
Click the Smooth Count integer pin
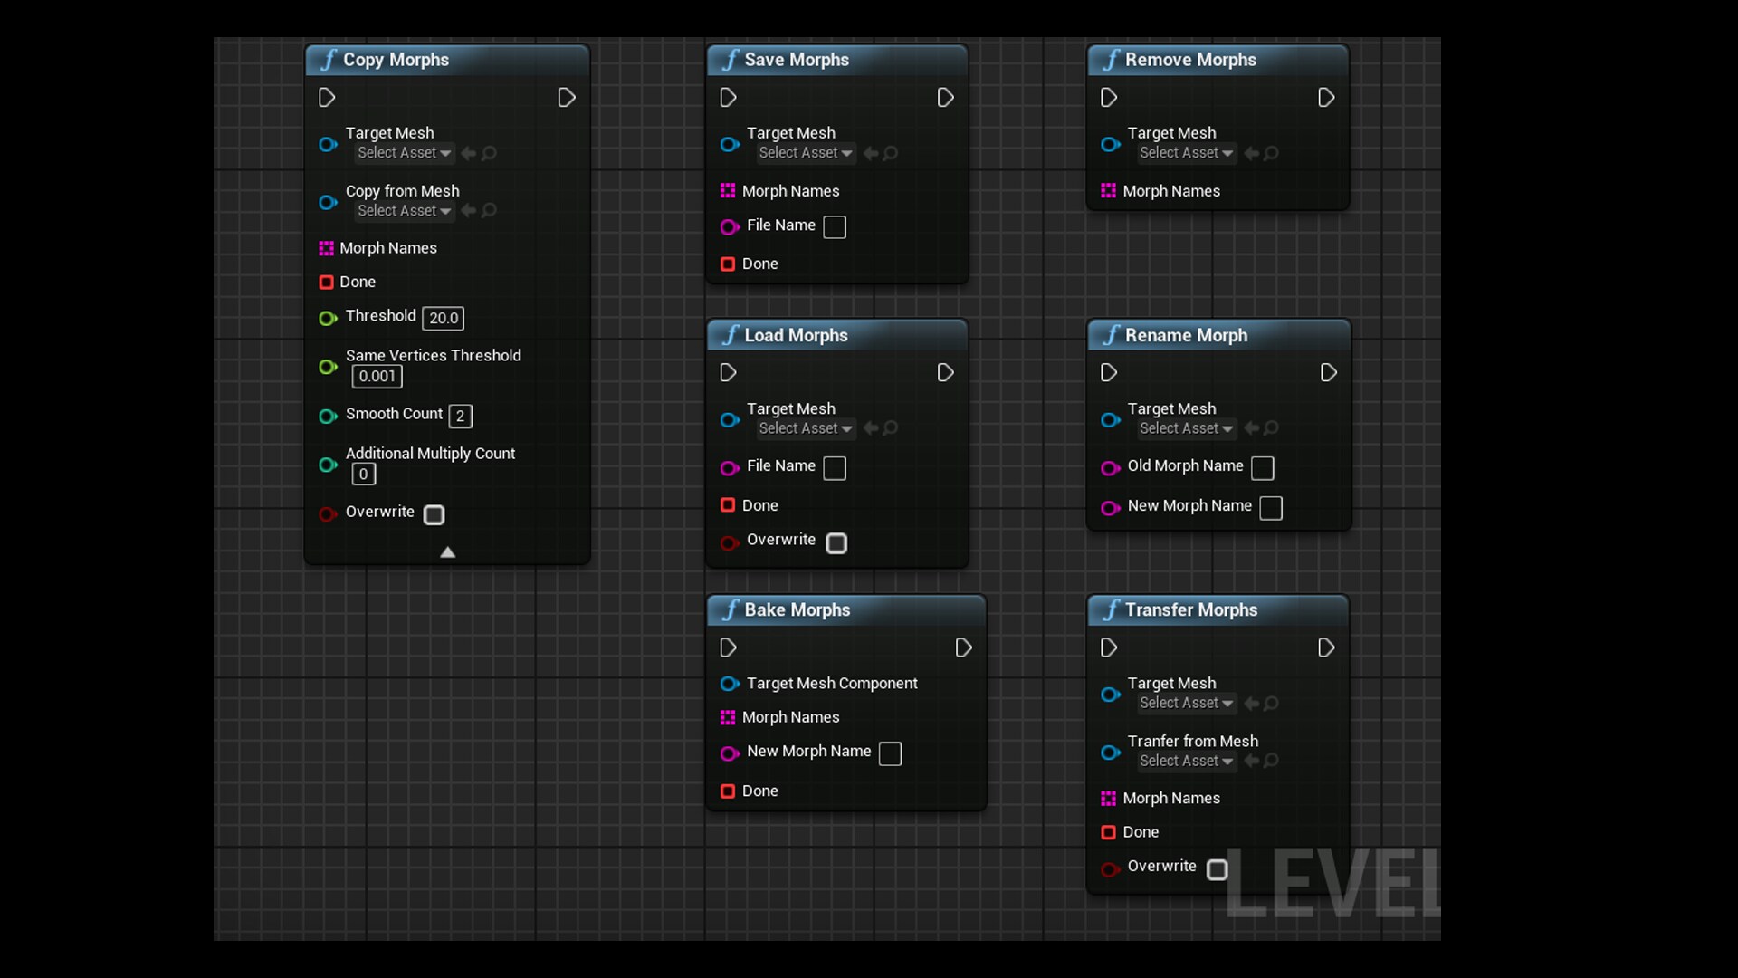point(328,416)
